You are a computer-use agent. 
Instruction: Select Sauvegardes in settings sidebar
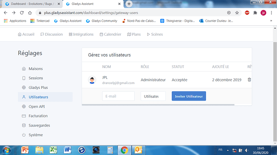pos(45,125)
